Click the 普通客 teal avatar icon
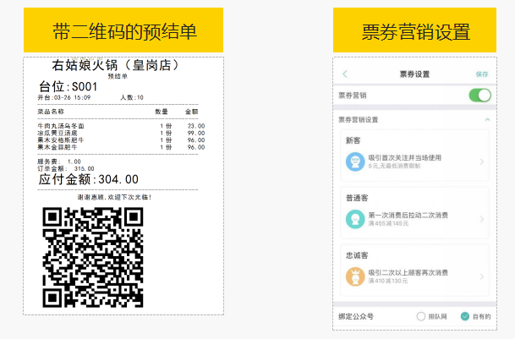Screen dimensions: 515x339 point(356,219)
